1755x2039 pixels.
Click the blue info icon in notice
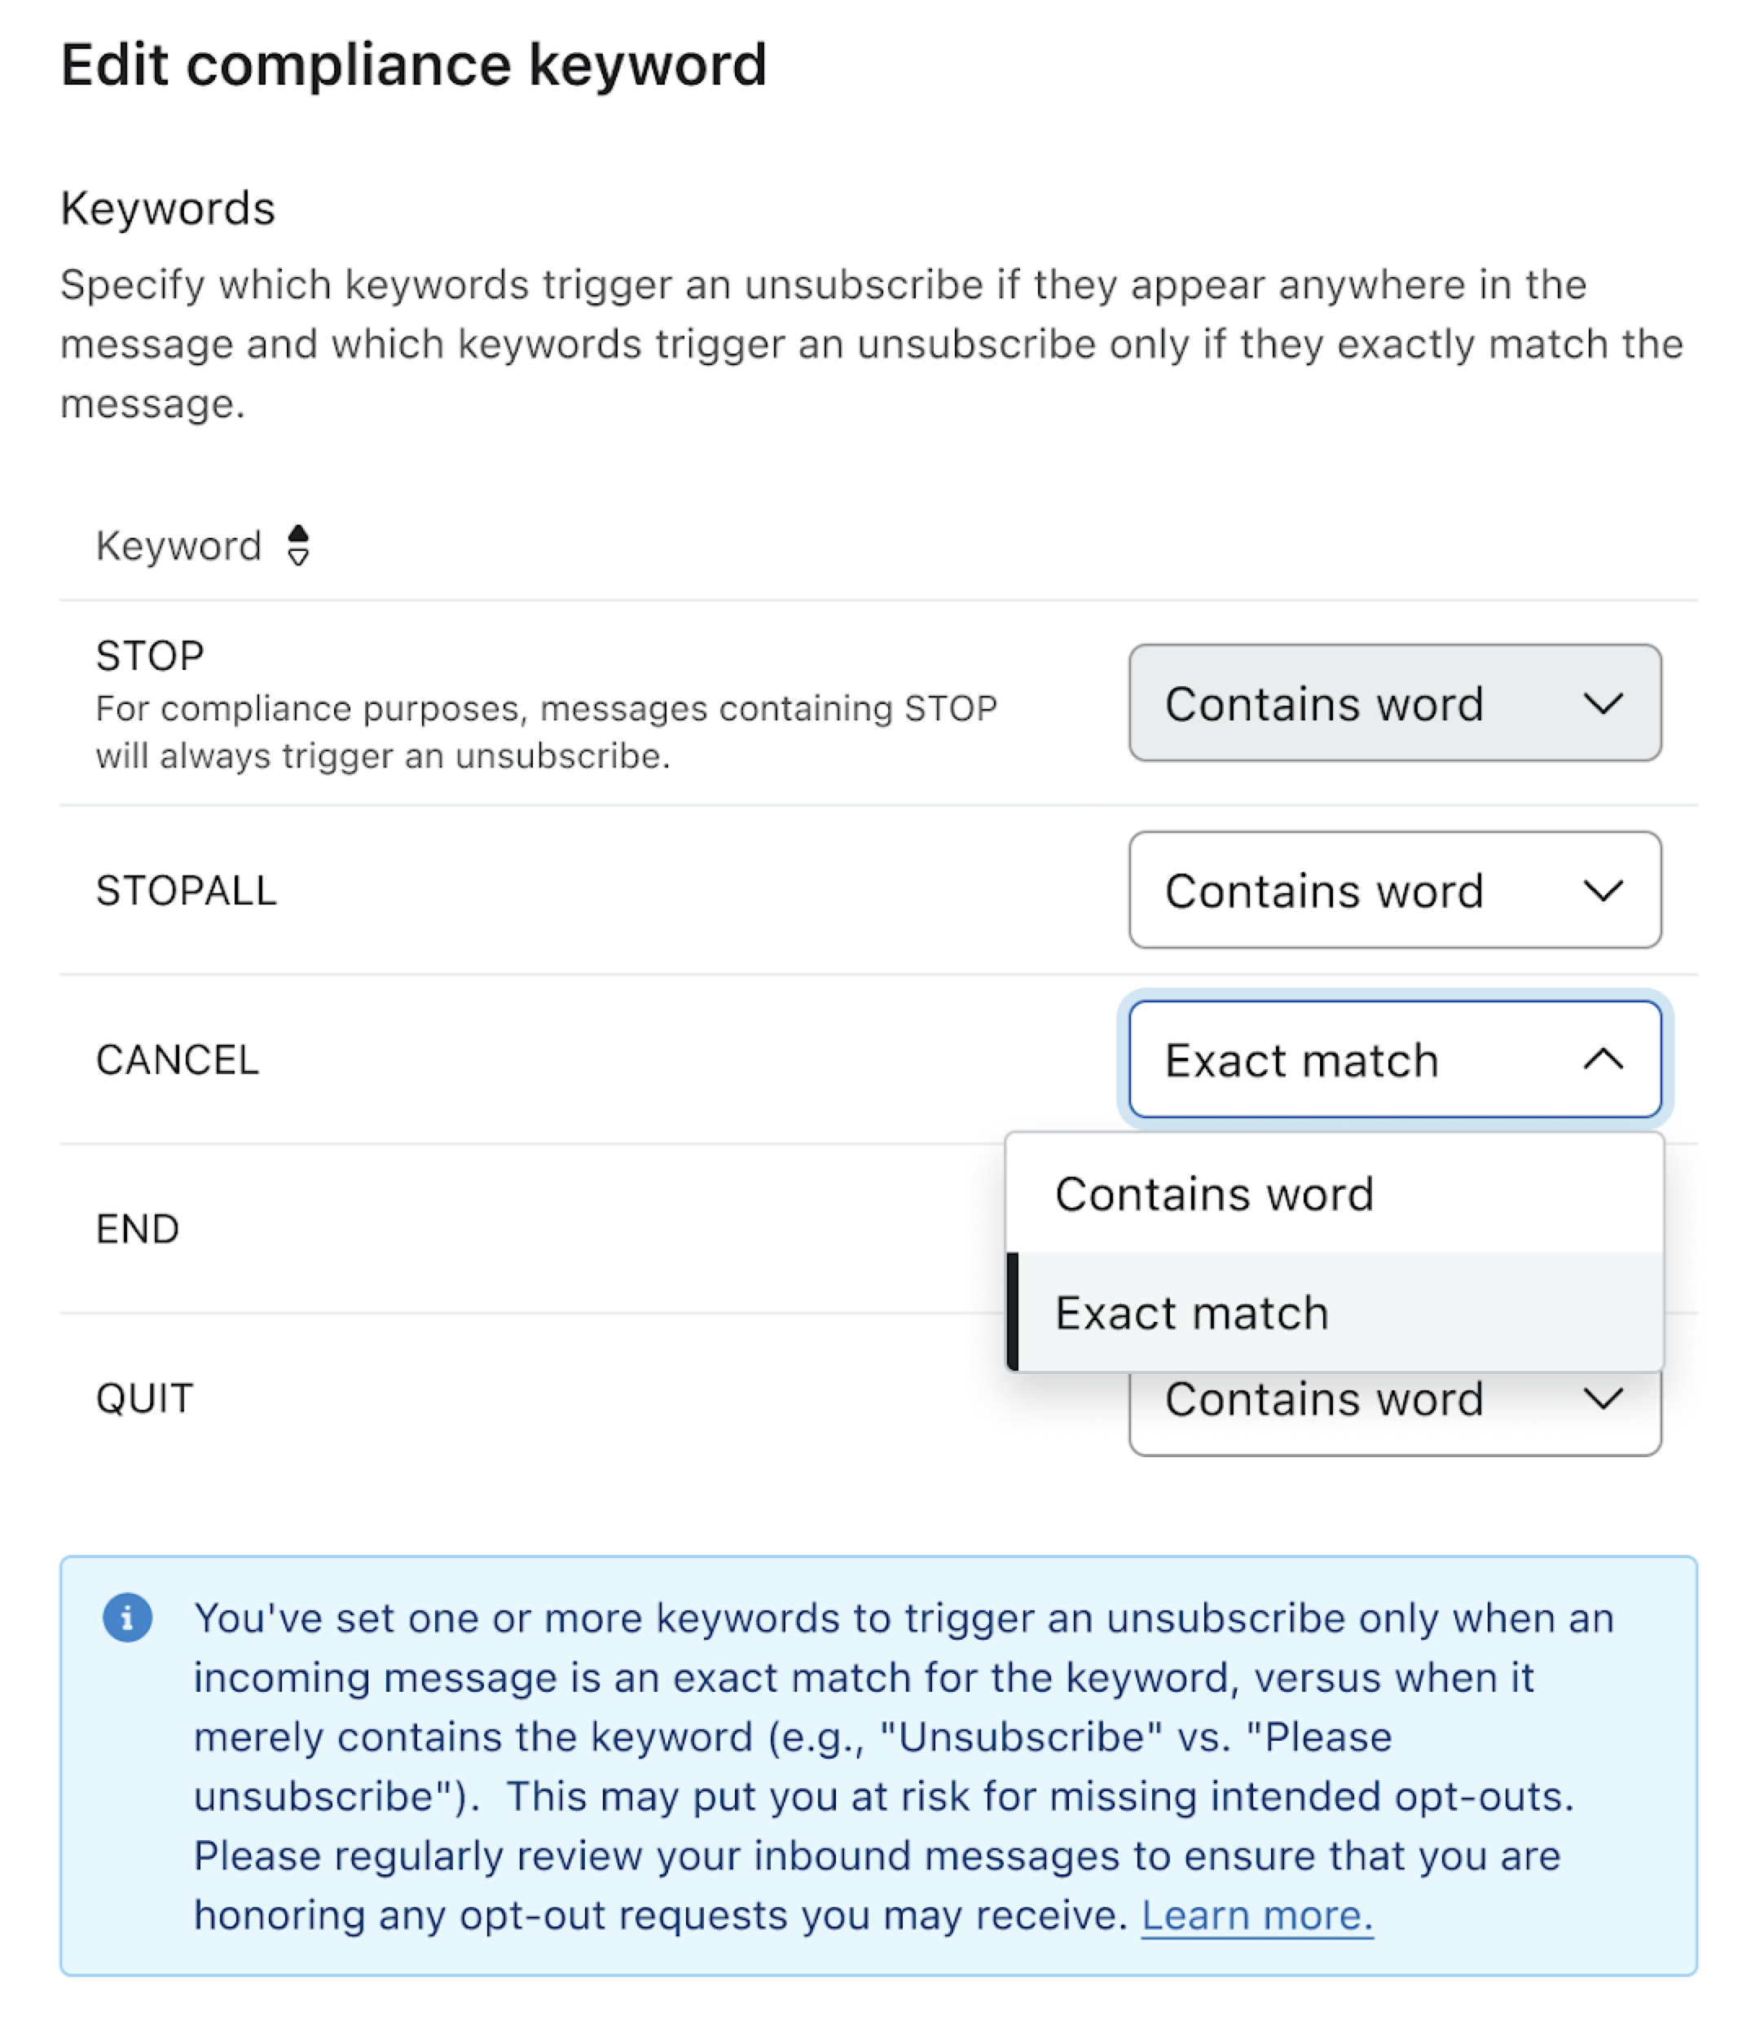pyautogui.click(x=127, y=1617)
